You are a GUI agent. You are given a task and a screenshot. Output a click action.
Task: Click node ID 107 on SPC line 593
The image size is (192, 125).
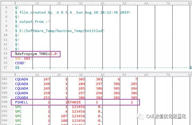64,116
